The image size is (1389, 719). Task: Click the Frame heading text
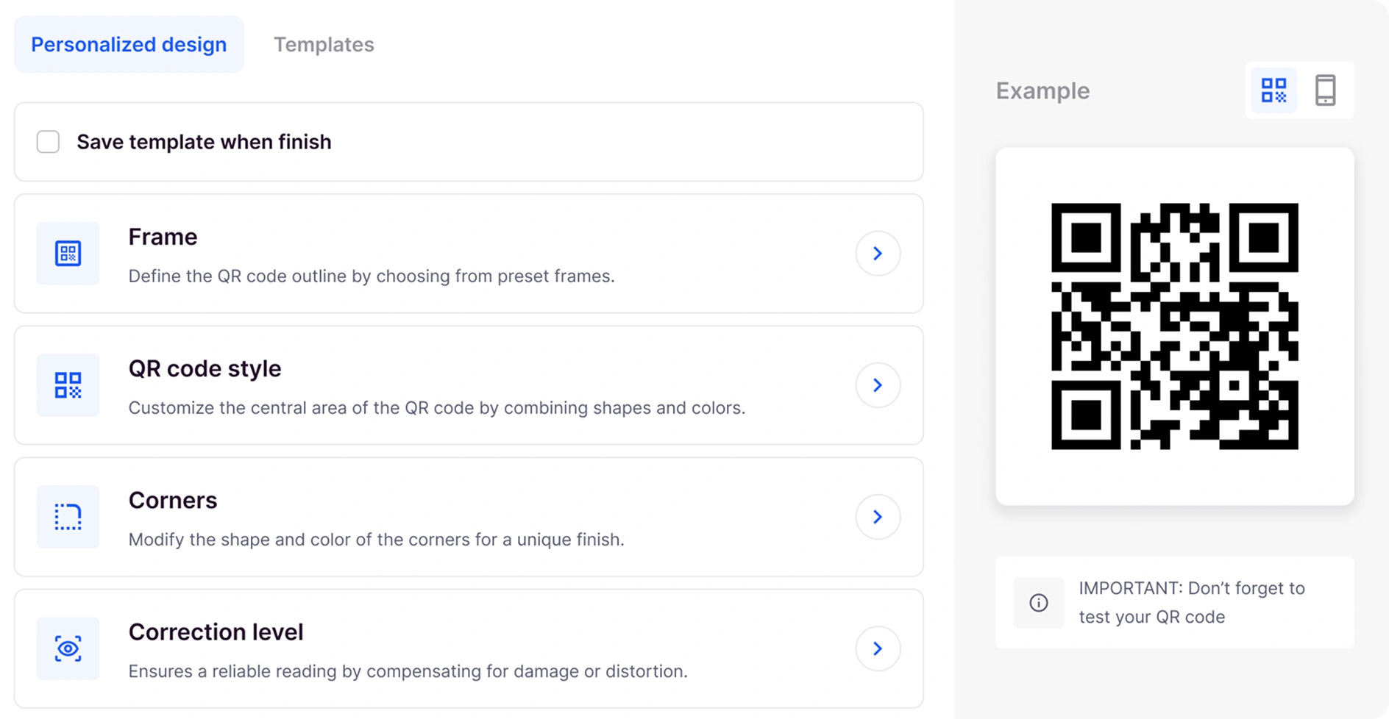click(163, 237)
